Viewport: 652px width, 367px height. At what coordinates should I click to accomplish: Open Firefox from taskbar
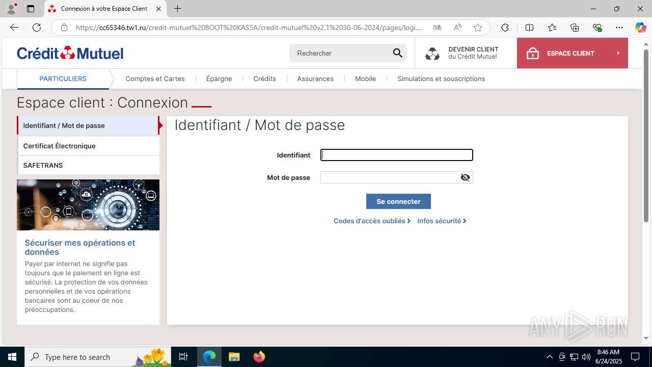click(x=259, y=357)
